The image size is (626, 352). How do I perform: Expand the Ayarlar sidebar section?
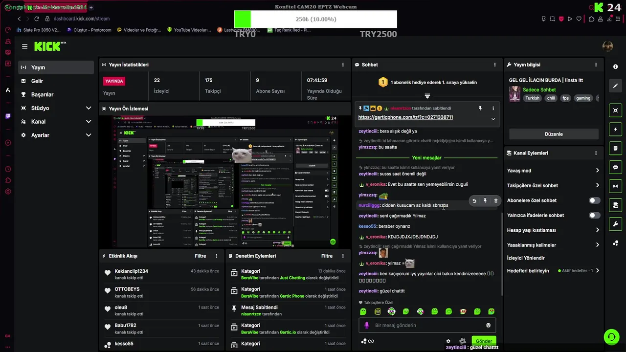click(89, 135)
